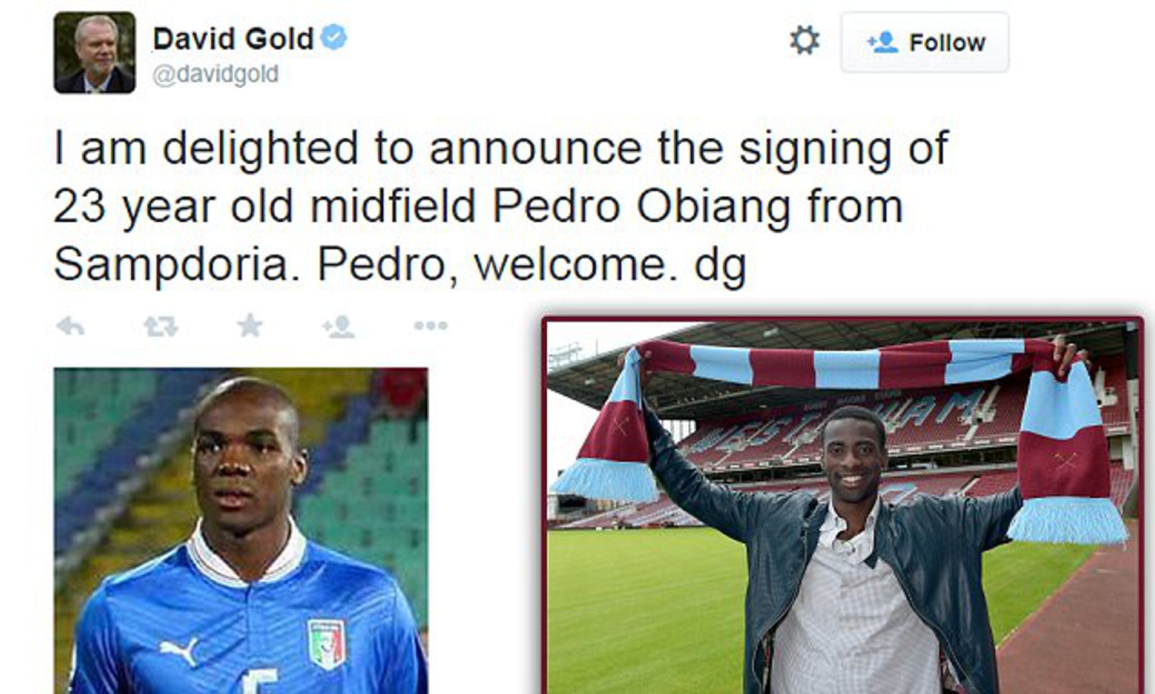This screenshot has height=694, width=1155.
Task: Click the person icon inside Follow button
Action: click(882, 42)
